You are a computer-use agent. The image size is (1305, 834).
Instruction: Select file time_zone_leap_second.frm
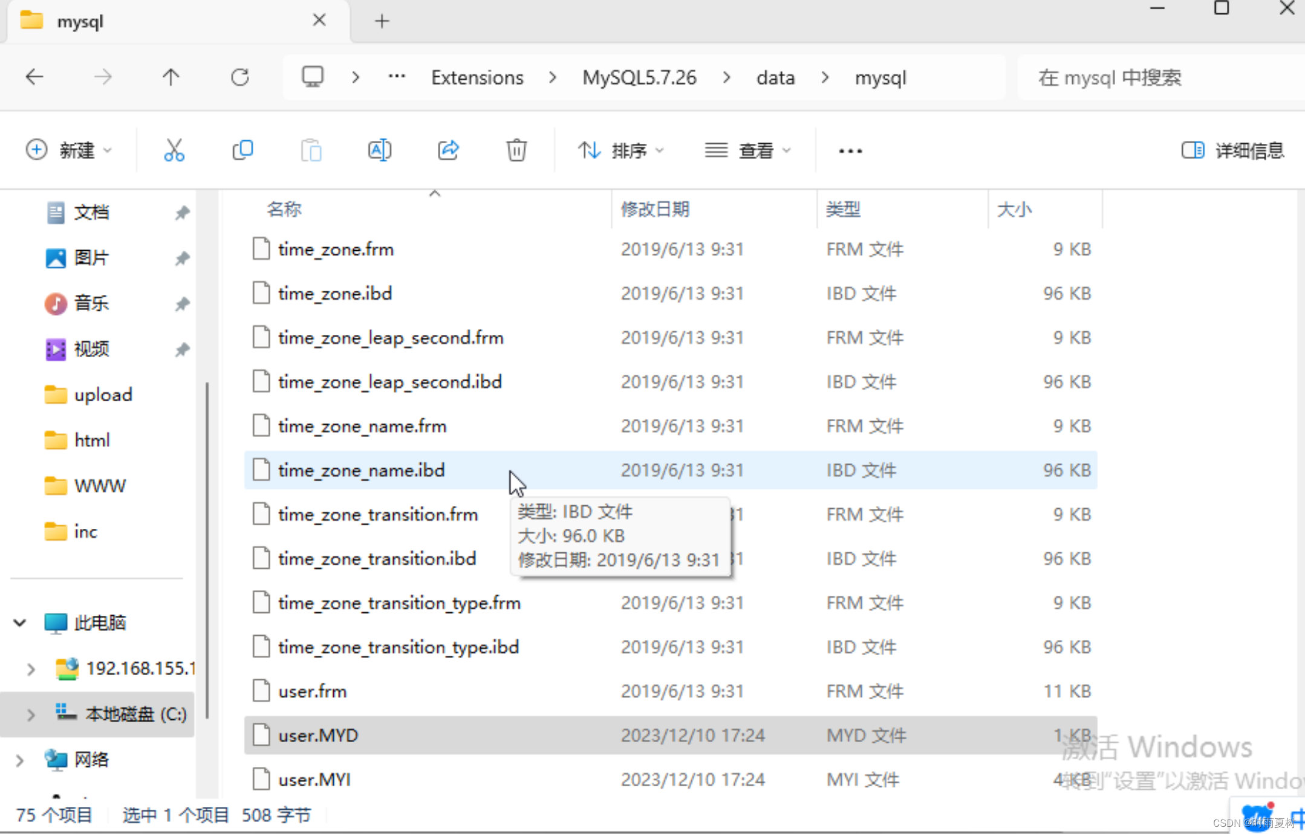click(671, 337)
